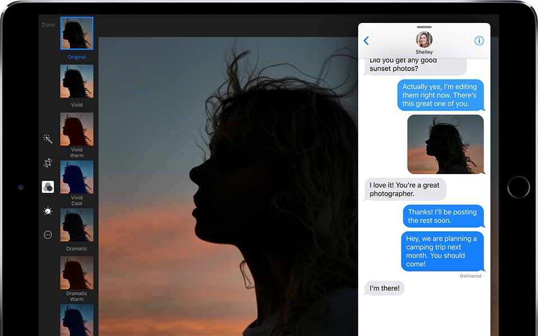This screenshot has width=538, height=336.
Task: Click the info icon in Messages
Action: [479, 41]
